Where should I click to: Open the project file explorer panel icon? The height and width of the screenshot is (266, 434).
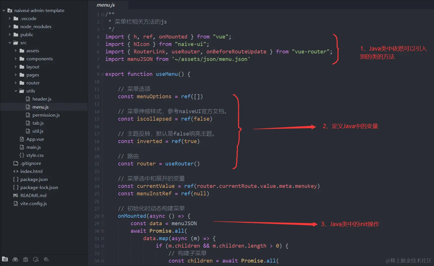point(5,259)
